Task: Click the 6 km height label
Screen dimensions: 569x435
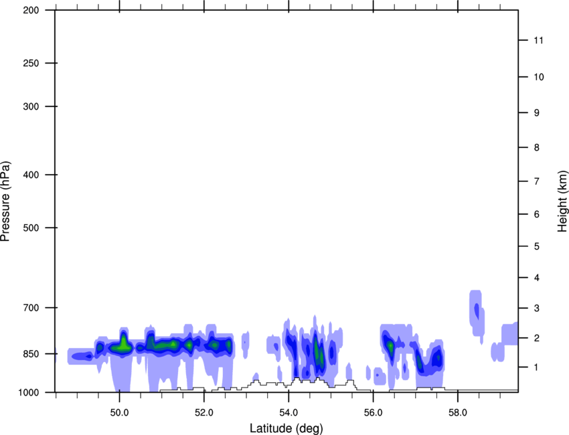Action: coord(536,214)
